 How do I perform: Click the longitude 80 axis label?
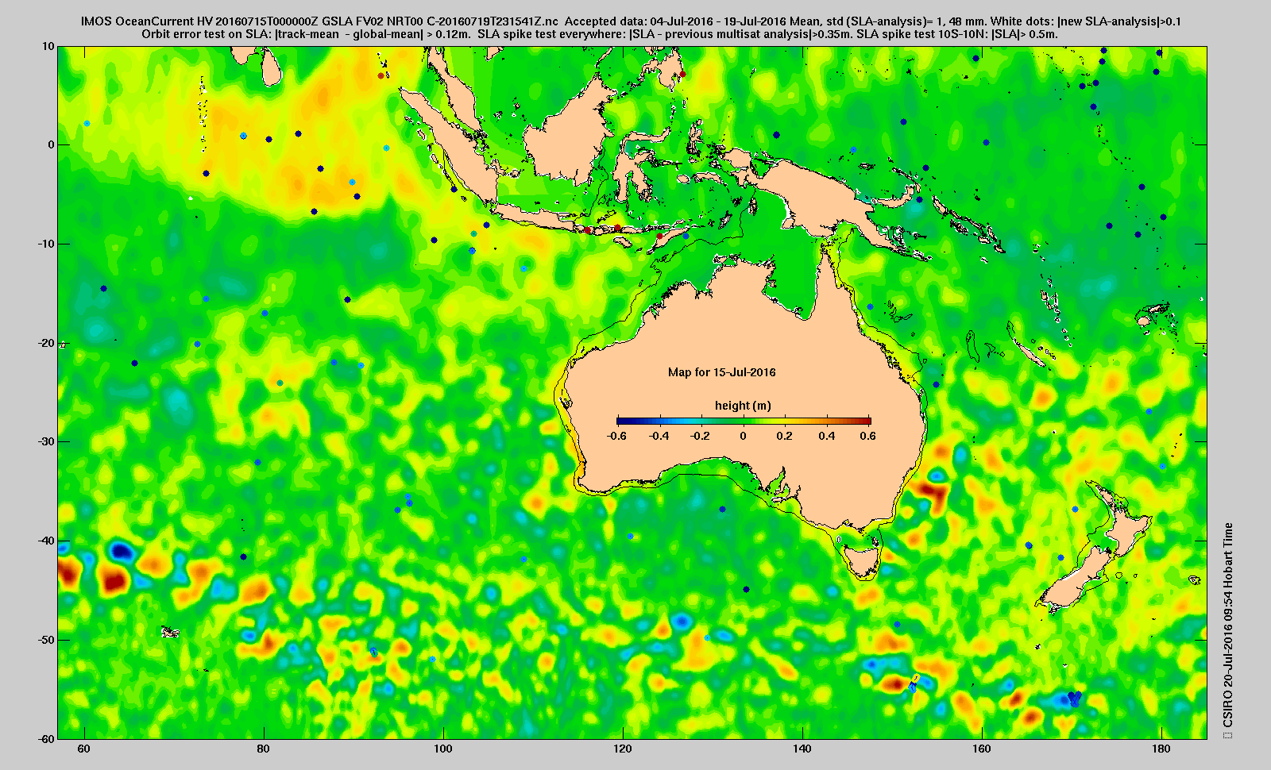click(x=264, y=749)
